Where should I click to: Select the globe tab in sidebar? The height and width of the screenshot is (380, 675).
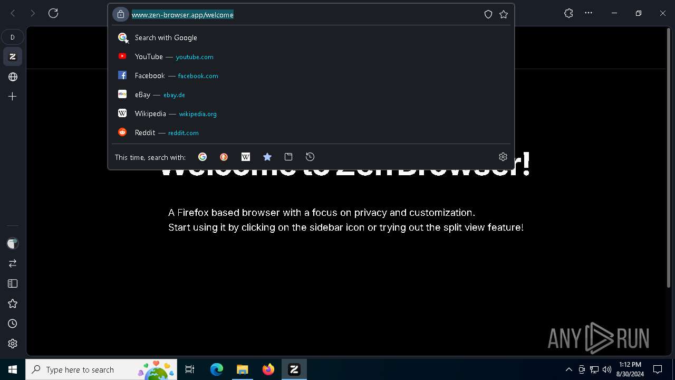(13, 77)
